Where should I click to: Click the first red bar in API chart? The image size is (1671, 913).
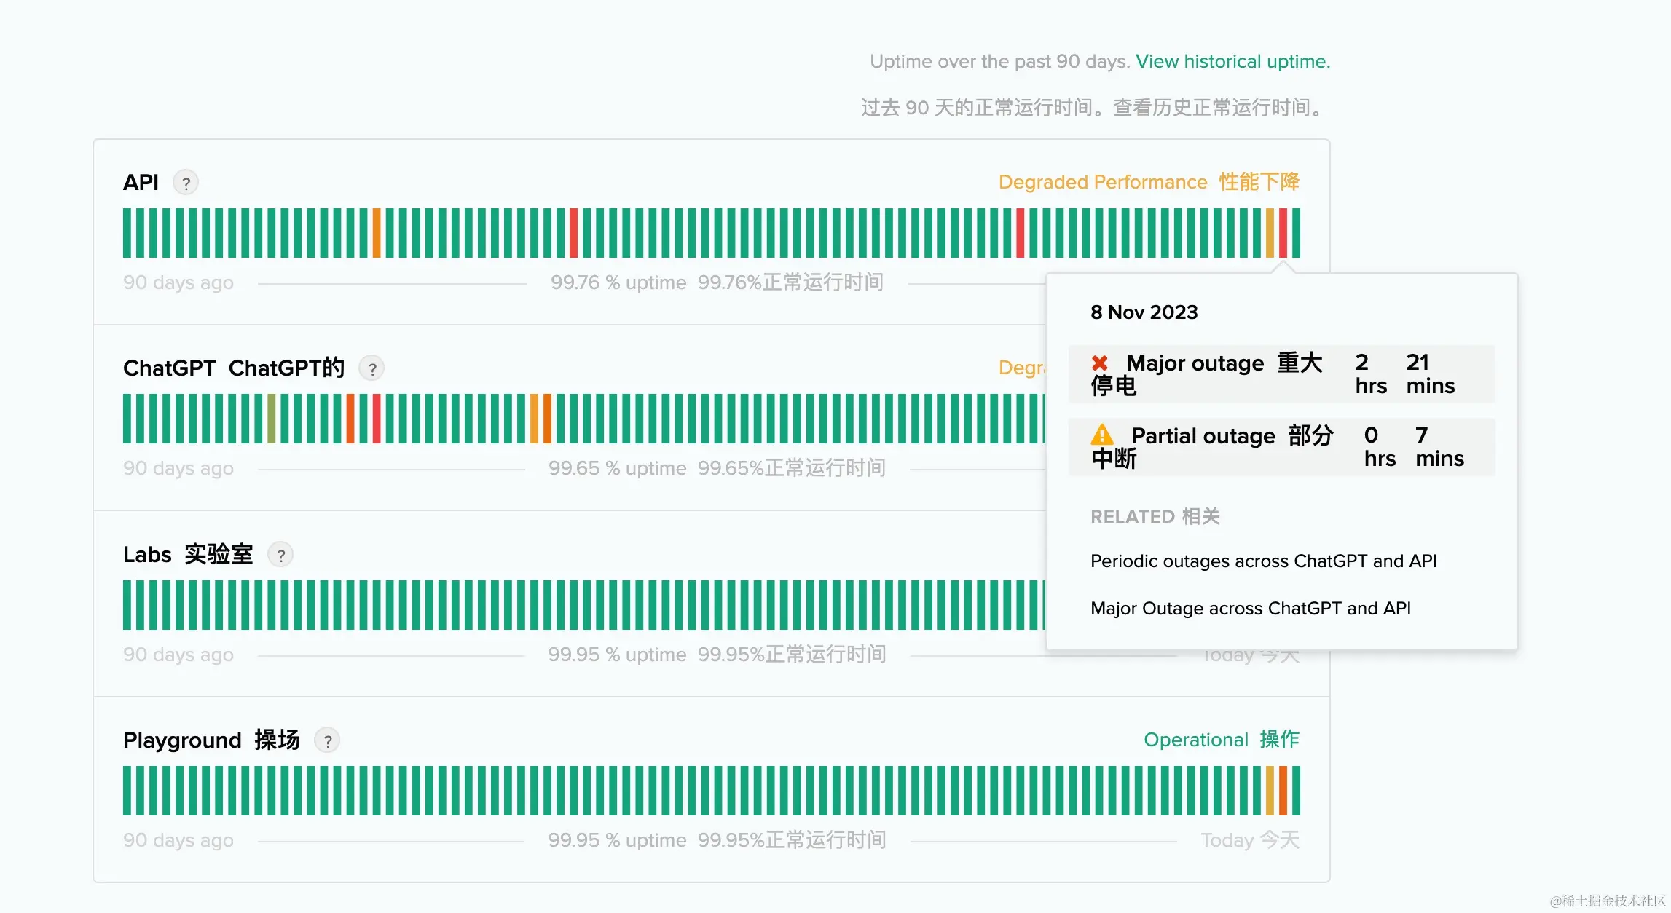(x=573, y=233)
